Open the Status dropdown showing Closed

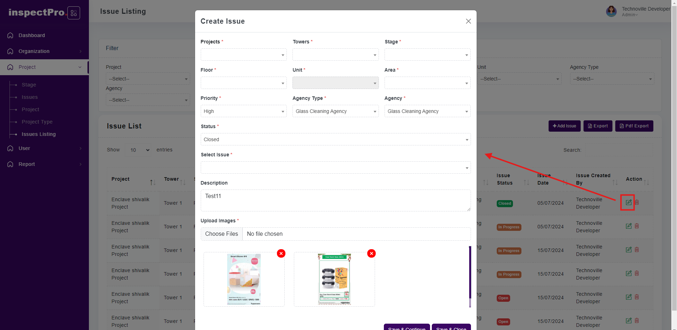click(x=336, y=139)
